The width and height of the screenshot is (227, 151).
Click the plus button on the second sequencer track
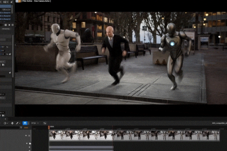pyautogui.click(x=27, y=143)
